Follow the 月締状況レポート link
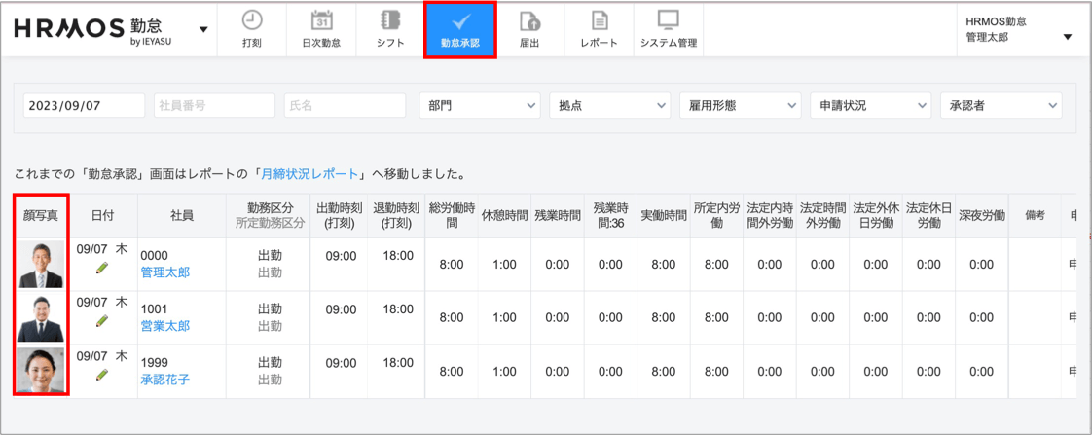Viewport: 1092px width, 435px height. coord(308,175)
